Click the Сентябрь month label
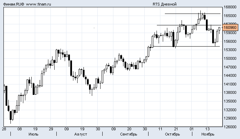 [129, 134]
